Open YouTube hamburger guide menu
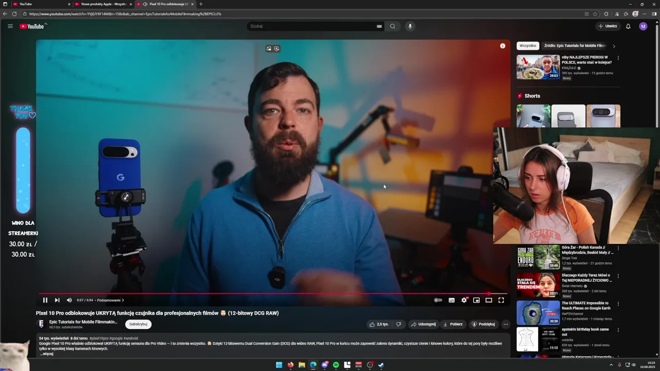Screen dimensions: 660x371 click(x=10, y=26)
